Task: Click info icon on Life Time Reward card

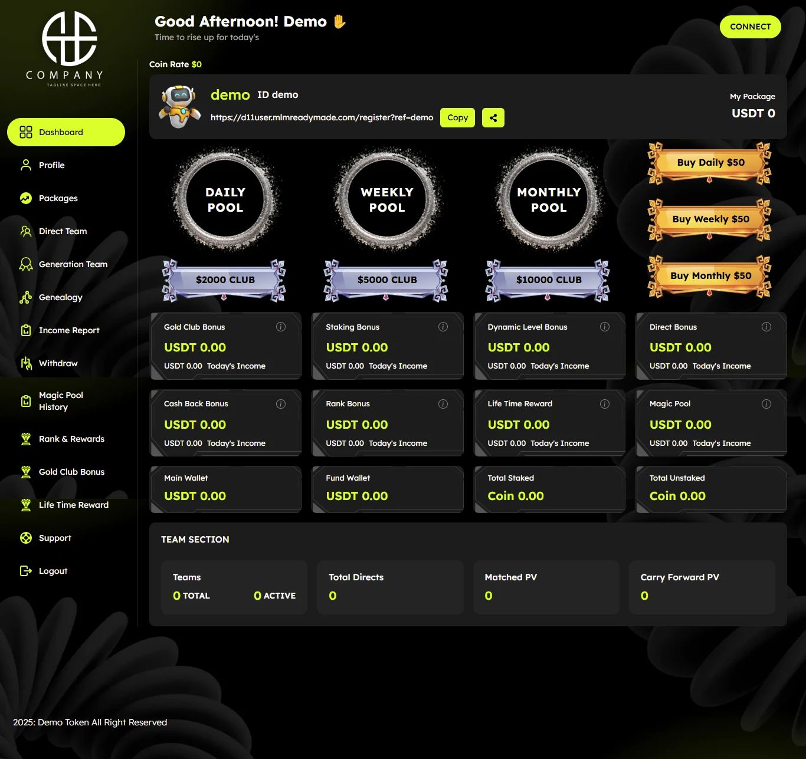Action: (x=605, y=404)
